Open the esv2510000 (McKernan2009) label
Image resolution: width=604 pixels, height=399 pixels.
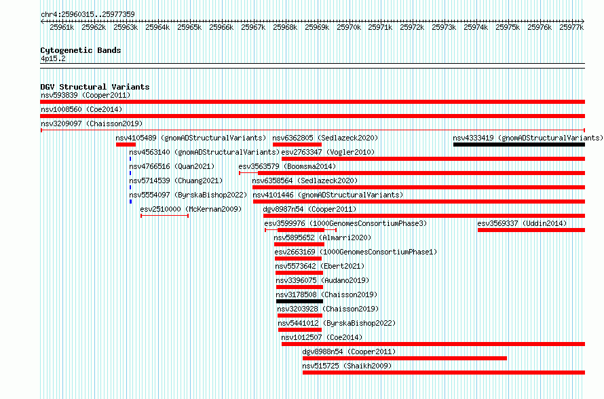tap(191, 209)
